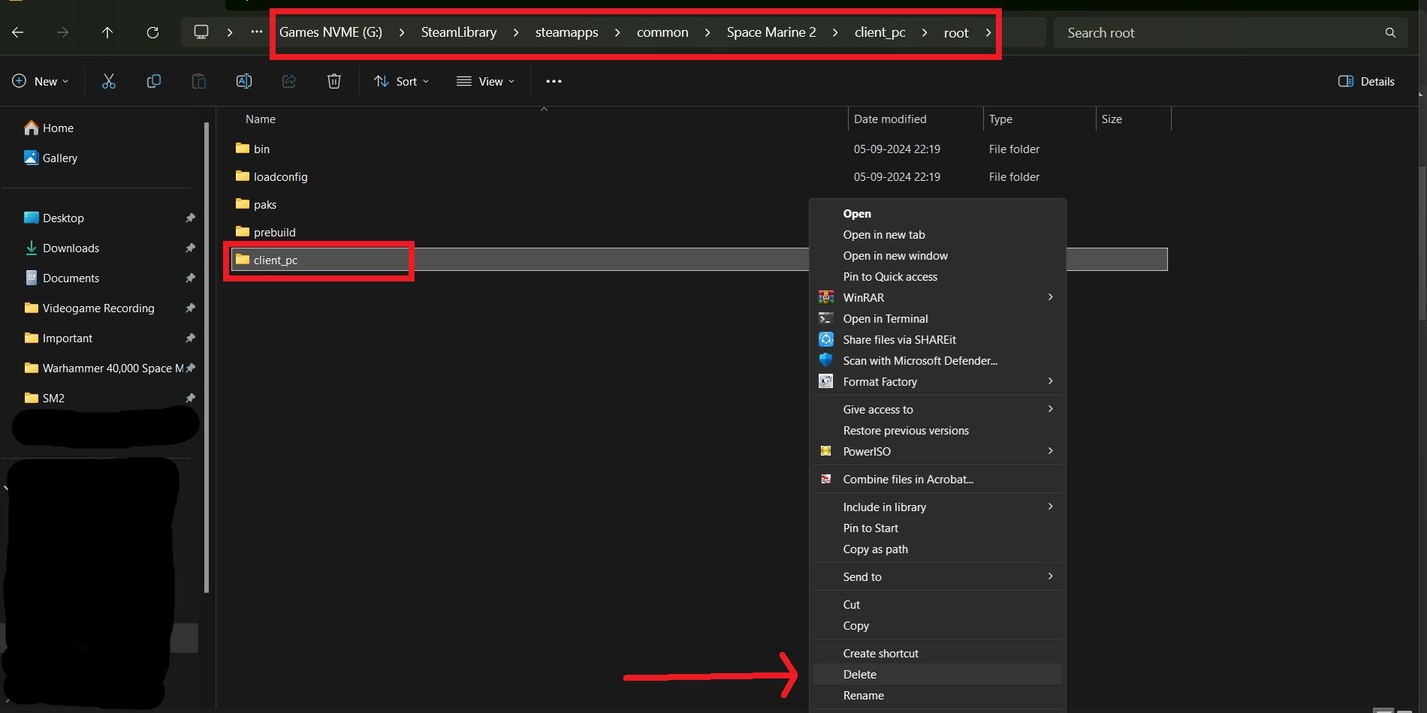Navigate to steamapps in the address bar
Image resolution: width=1427 pixels, height=713 pixels.
(x=567, y=32)
